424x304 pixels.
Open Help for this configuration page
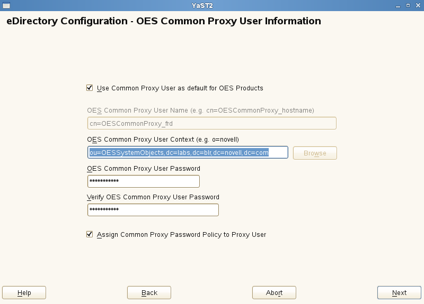pyautogui.click(x=24, y=293)
